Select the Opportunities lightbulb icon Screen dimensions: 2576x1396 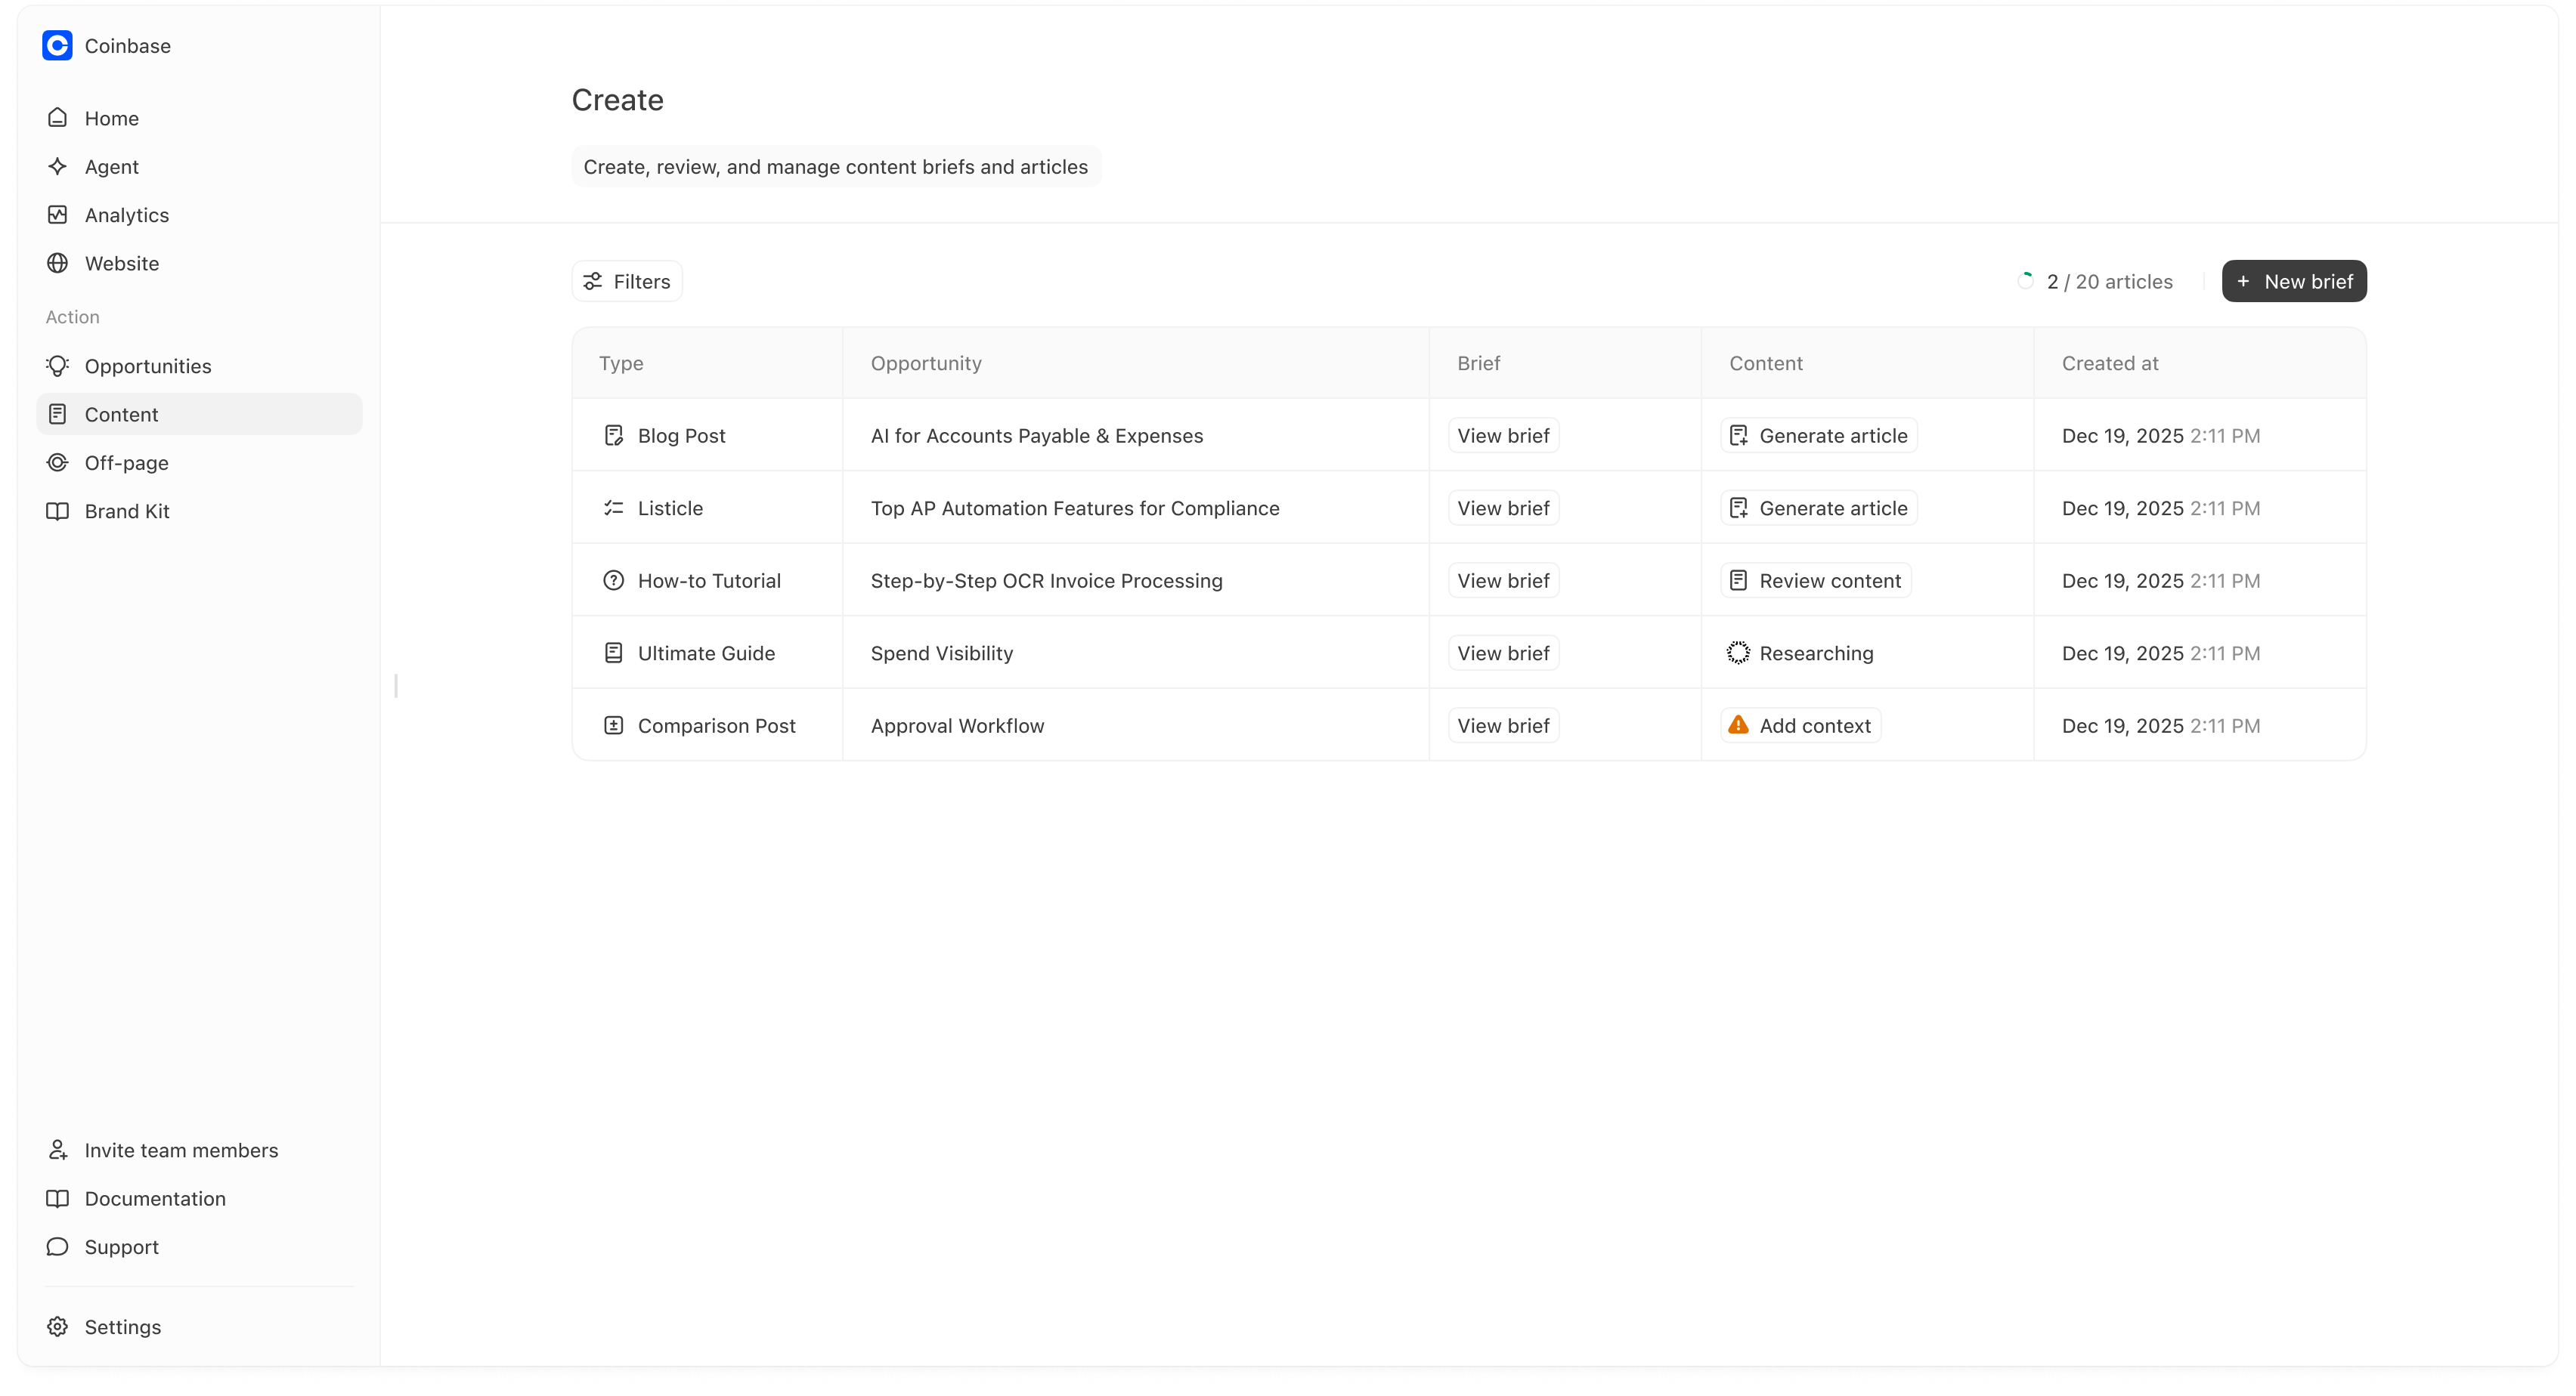coord(57,366)
